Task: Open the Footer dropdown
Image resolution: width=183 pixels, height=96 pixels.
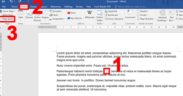Action: [x=142, y=15]
